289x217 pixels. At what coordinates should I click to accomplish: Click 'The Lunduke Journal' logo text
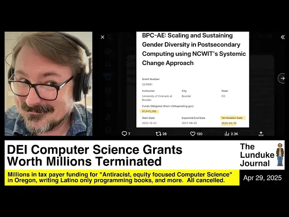[257, 155]
